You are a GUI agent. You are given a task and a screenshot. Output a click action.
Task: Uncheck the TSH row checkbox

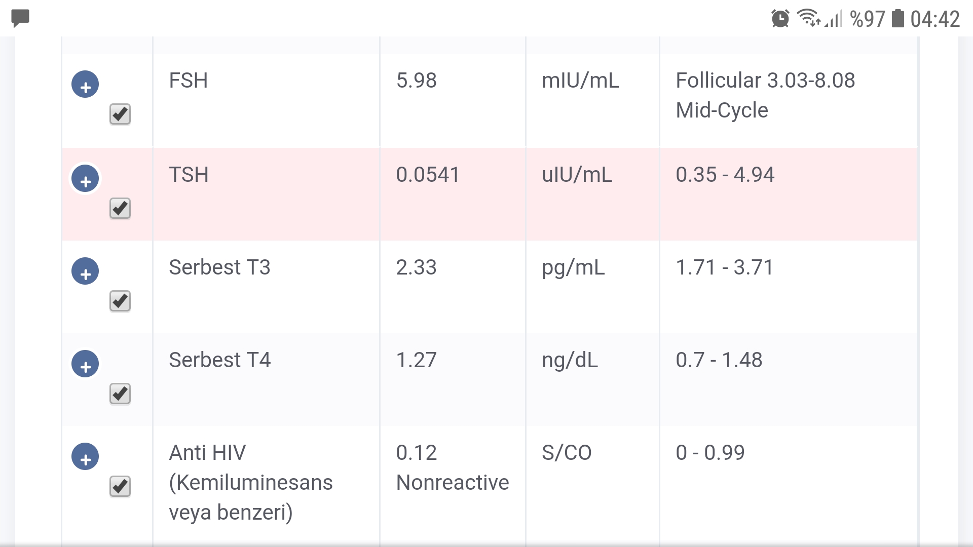[x=119, y=208]
